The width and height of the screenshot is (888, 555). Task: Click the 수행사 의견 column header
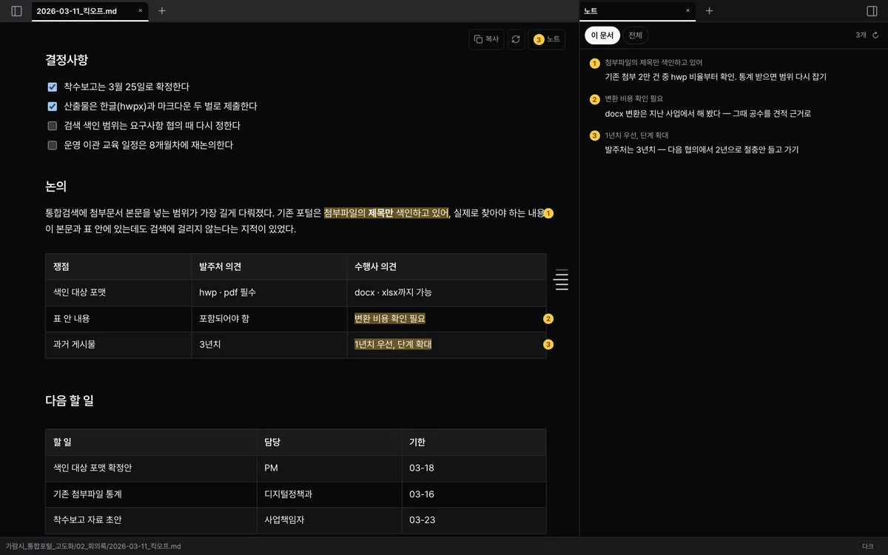[x=446, y=266]
